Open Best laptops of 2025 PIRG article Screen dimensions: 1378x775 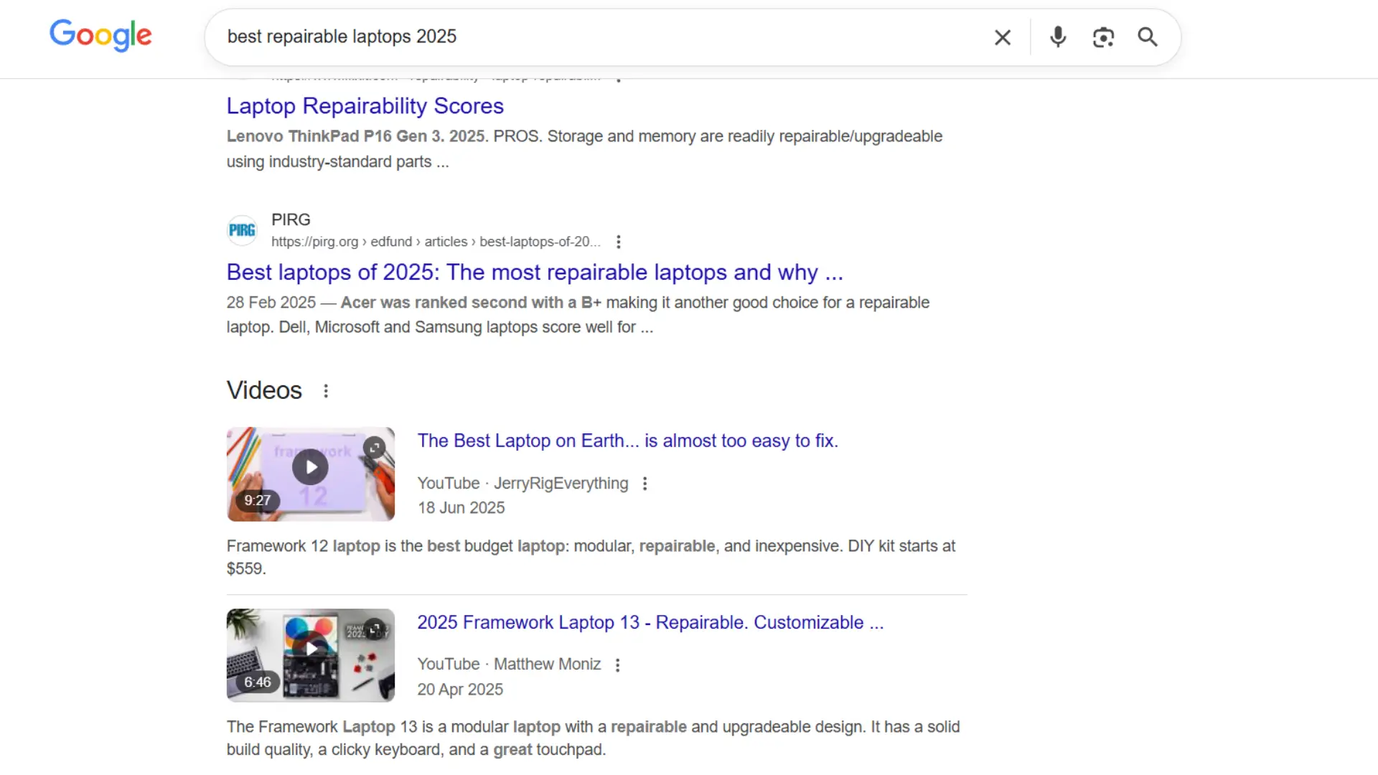point(534,273)
